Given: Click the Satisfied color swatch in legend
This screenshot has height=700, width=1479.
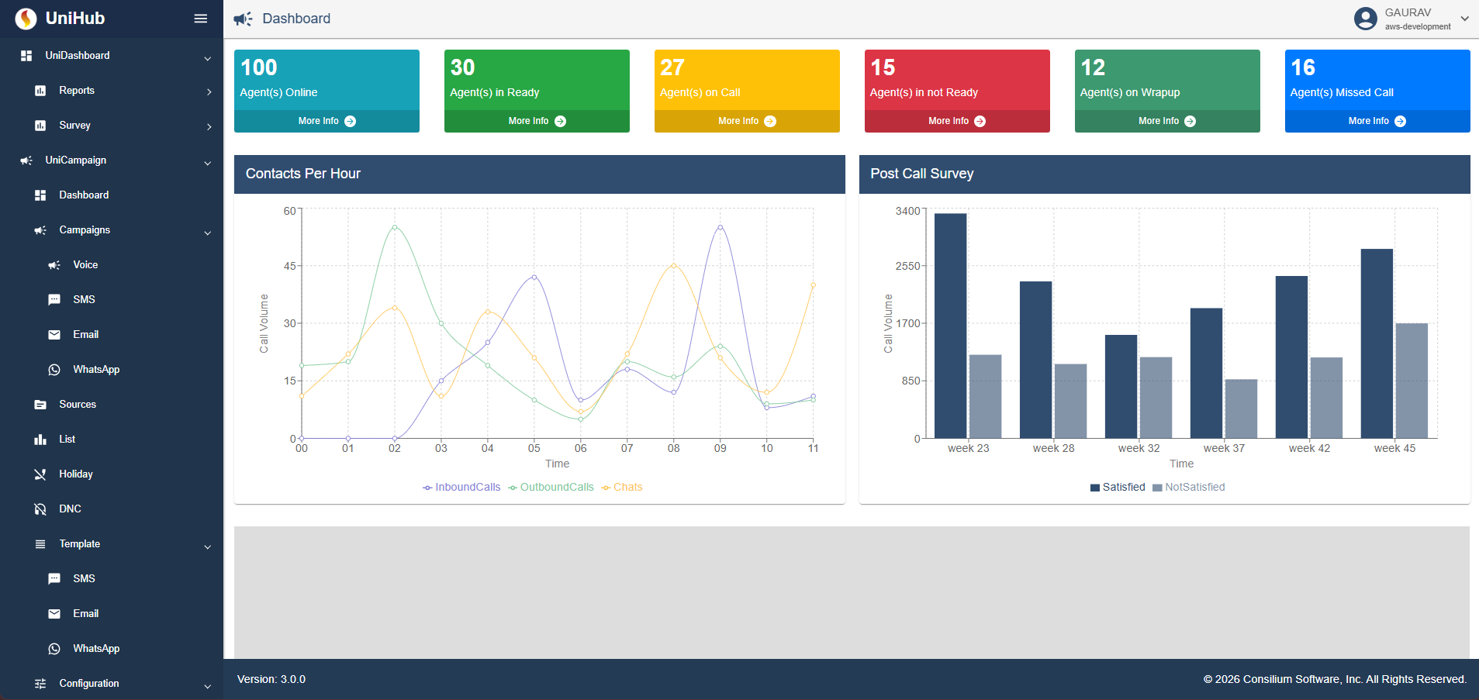Looking at the screenshot, I should (1094, 488).
